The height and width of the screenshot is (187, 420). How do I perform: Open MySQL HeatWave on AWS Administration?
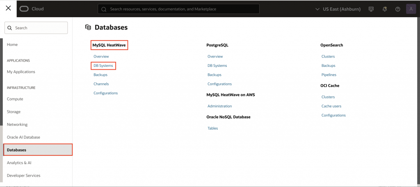220,106
